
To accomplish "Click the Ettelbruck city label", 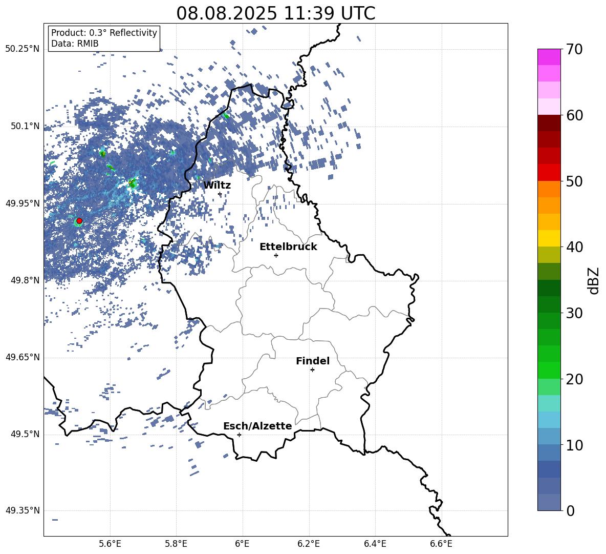I will 288,247.
